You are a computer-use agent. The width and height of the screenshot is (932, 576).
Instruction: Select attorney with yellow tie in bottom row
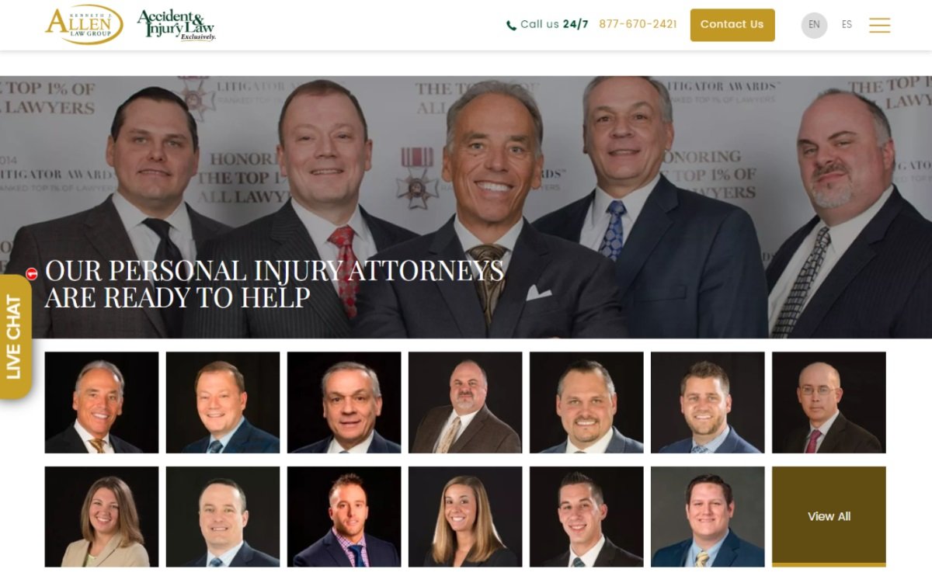click(x=708, y=516)
